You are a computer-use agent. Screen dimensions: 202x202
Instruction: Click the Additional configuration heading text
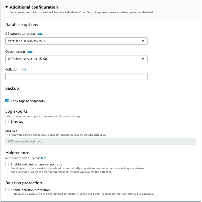click(34, 7)
